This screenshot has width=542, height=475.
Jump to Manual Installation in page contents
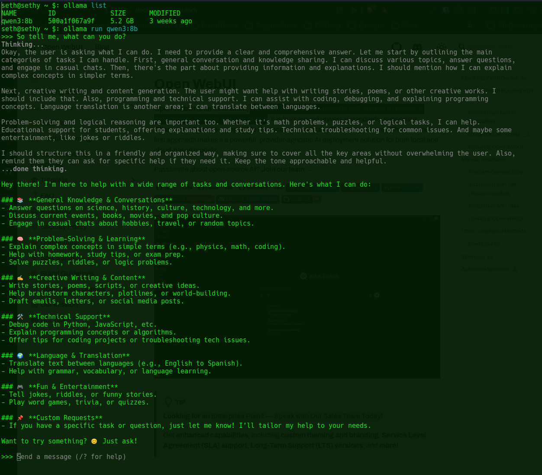[x=484, y=159]
